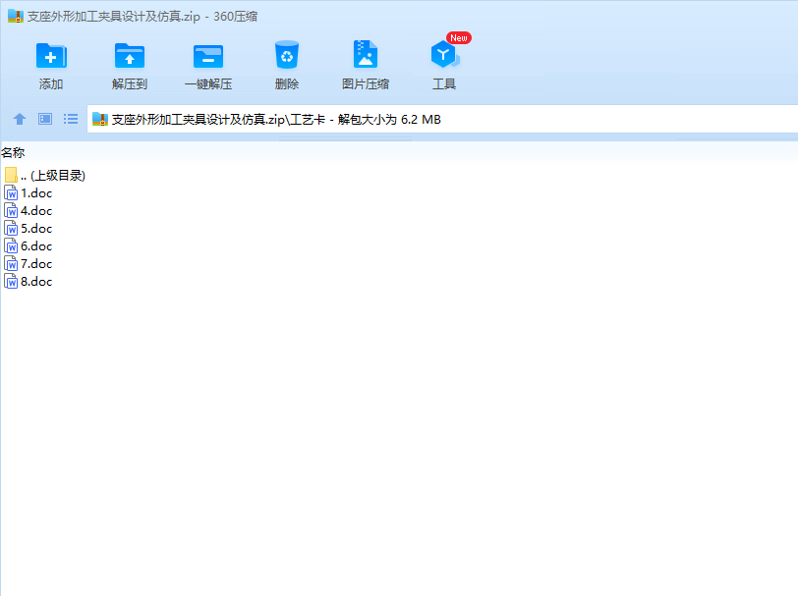
Task: Click the 一键解压 one-click extract icon
Action: pos(208,56)
